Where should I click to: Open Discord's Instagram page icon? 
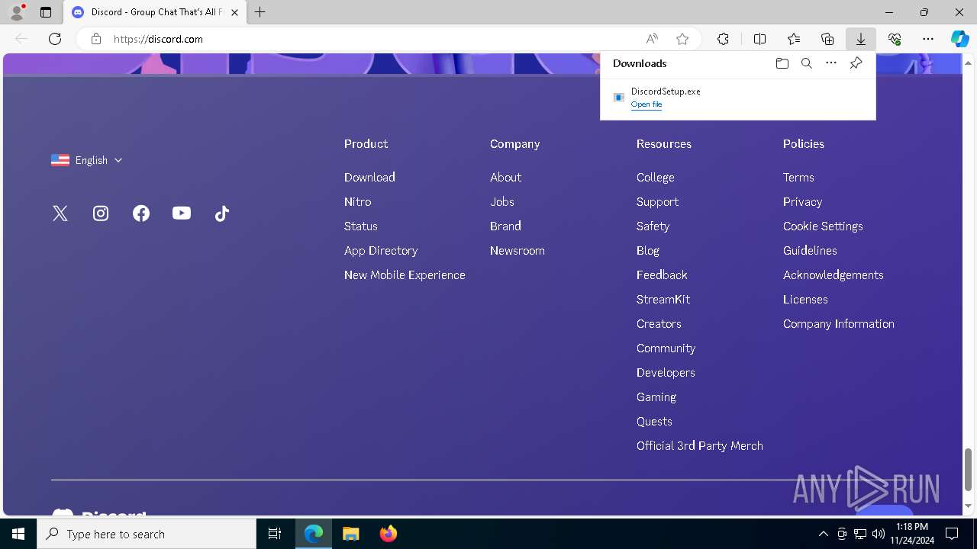coord(101,213)
